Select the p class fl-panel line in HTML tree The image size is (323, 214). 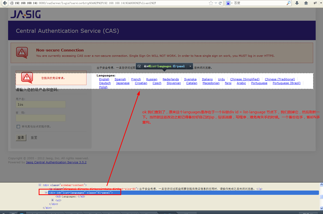tap(156, 189)
